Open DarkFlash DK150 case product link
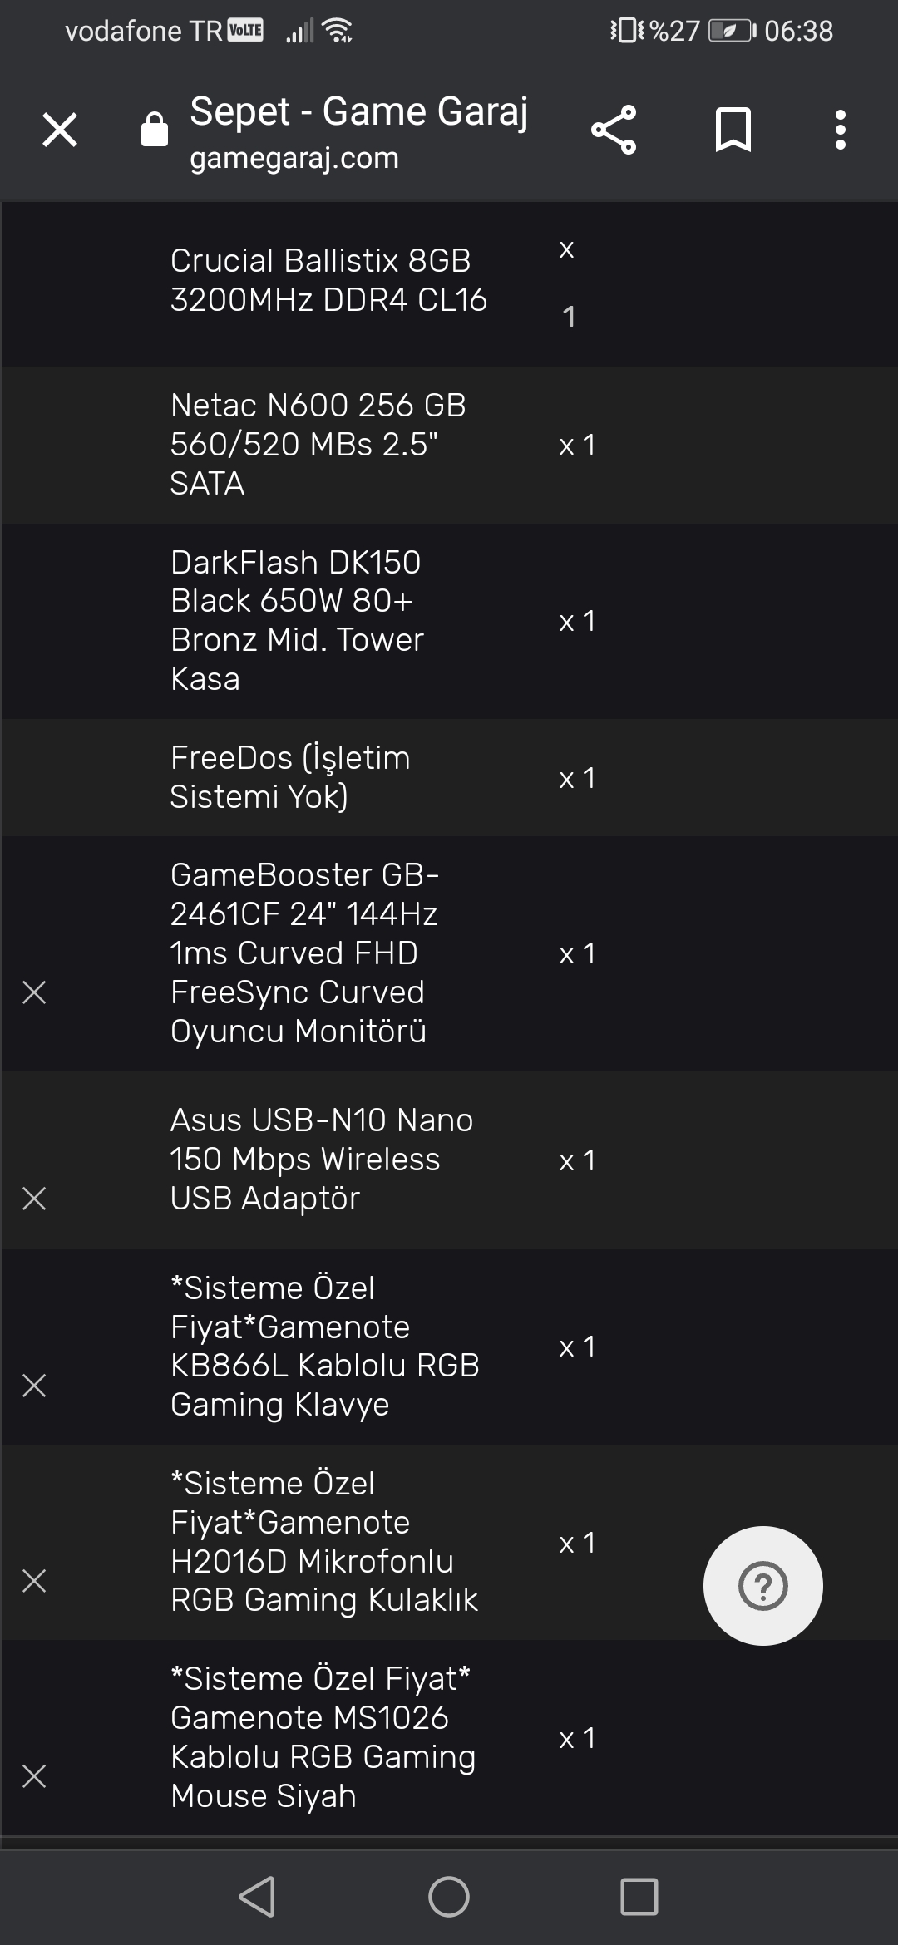 (x=297, y=620)
